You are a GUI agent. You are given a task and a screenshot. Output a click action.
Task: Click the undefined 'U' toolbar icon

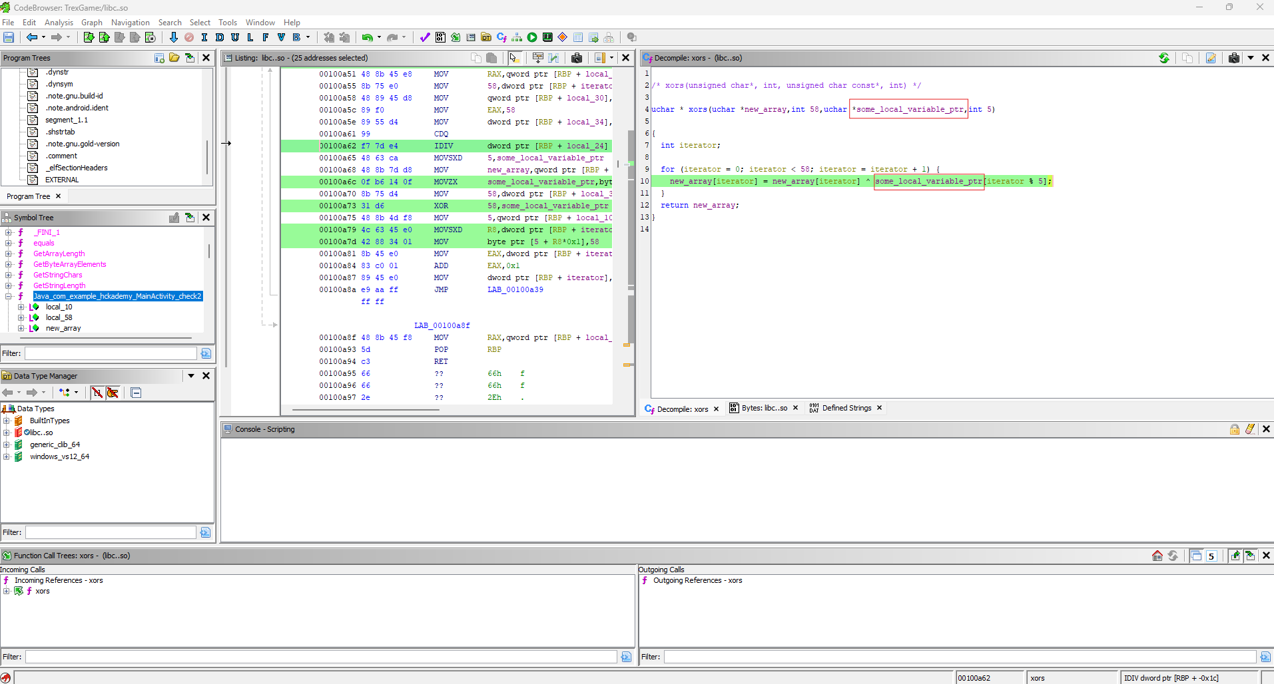click(235, 37)
